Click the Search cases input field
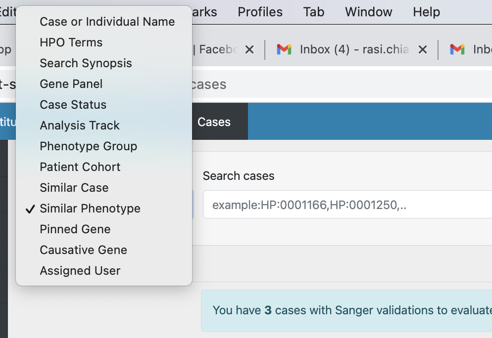Image resolution: width=492 pixels, height=338 pixels. [346, 204]
